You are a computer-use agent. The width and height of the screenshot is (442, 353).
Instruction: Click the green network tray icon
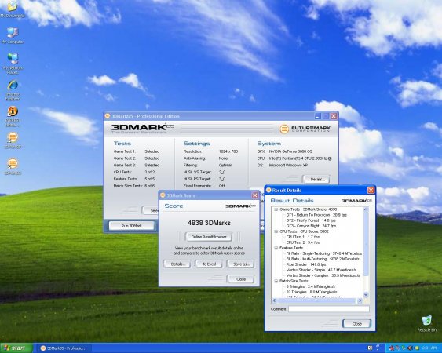pos(404,348)
